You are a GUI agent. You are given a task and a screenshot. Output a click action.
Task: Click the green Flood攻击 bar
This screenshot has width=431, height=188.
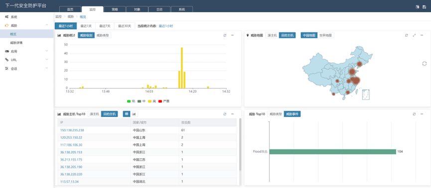332,152
